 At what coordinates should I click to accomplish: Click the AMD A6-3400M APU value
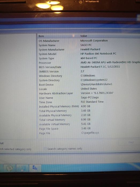tap(110, 62)
